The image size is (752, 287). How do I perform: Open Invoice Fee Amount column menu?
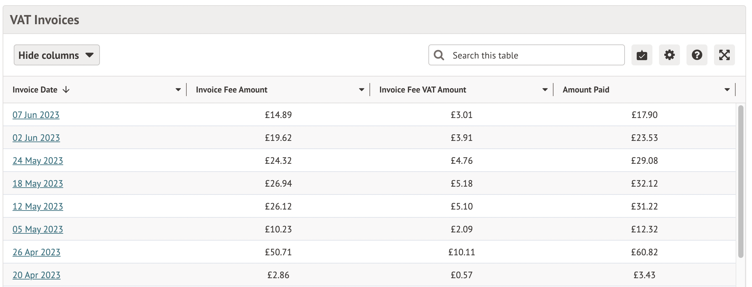[361, 90]
